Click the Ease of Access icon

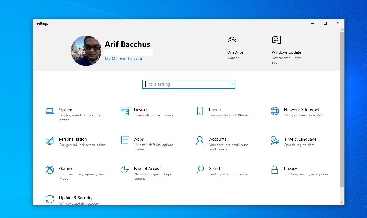click(124, 170)
